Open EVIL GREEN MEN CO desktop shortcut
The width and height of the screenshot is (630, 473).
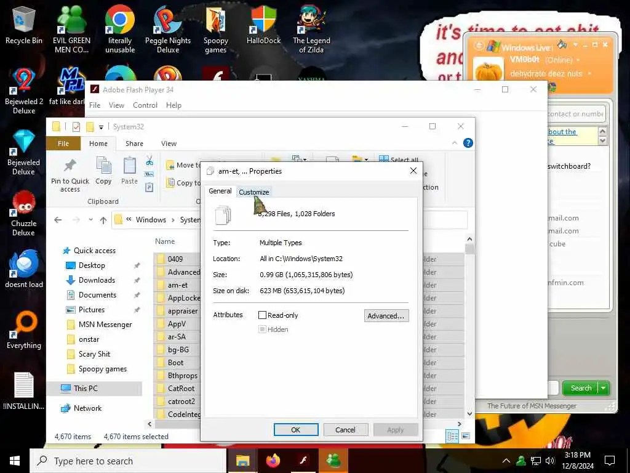point(71,29)
